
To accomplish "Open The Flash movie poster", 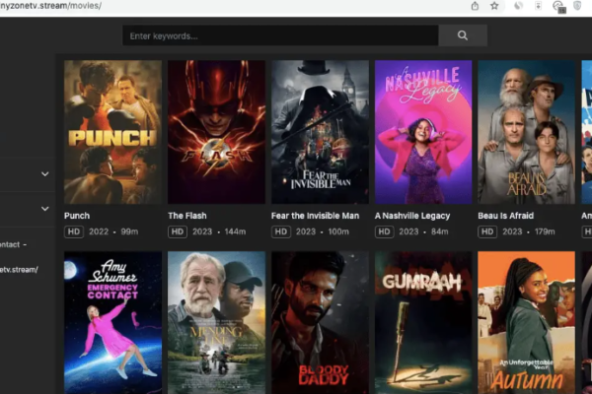I will coord(216,132).
